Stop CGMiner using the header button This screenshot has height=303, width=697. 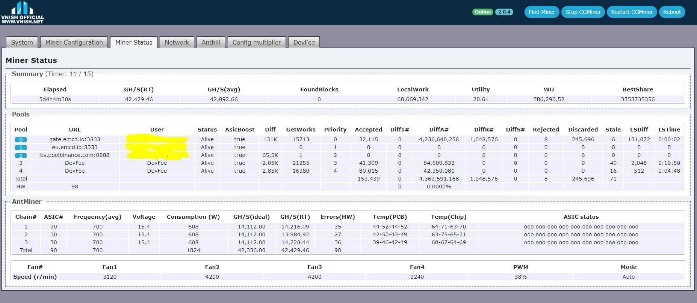coord(583,12)
